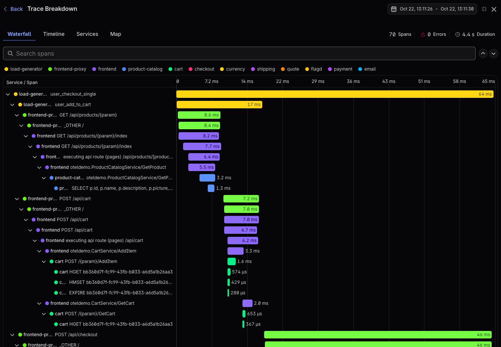Image resolution: width=501 pixels, height=347 pixels.
Task: Collapse the frontend-proxy POST /api/checkout span
Action: pyautogui.click(x=12, y=335)
